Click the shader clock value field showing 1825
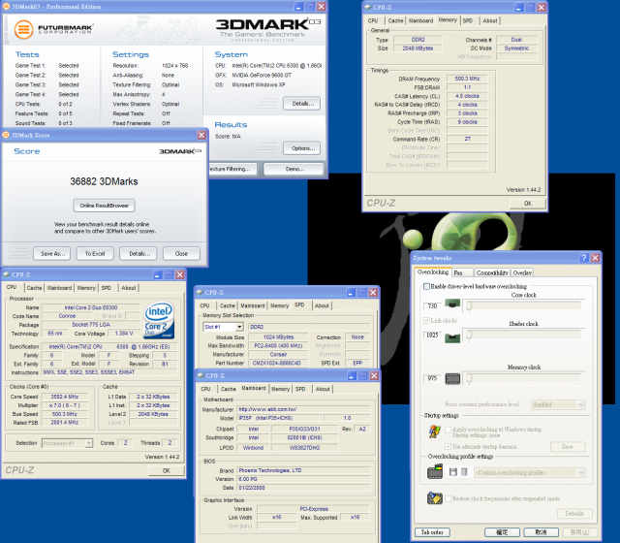 [432, 335]
